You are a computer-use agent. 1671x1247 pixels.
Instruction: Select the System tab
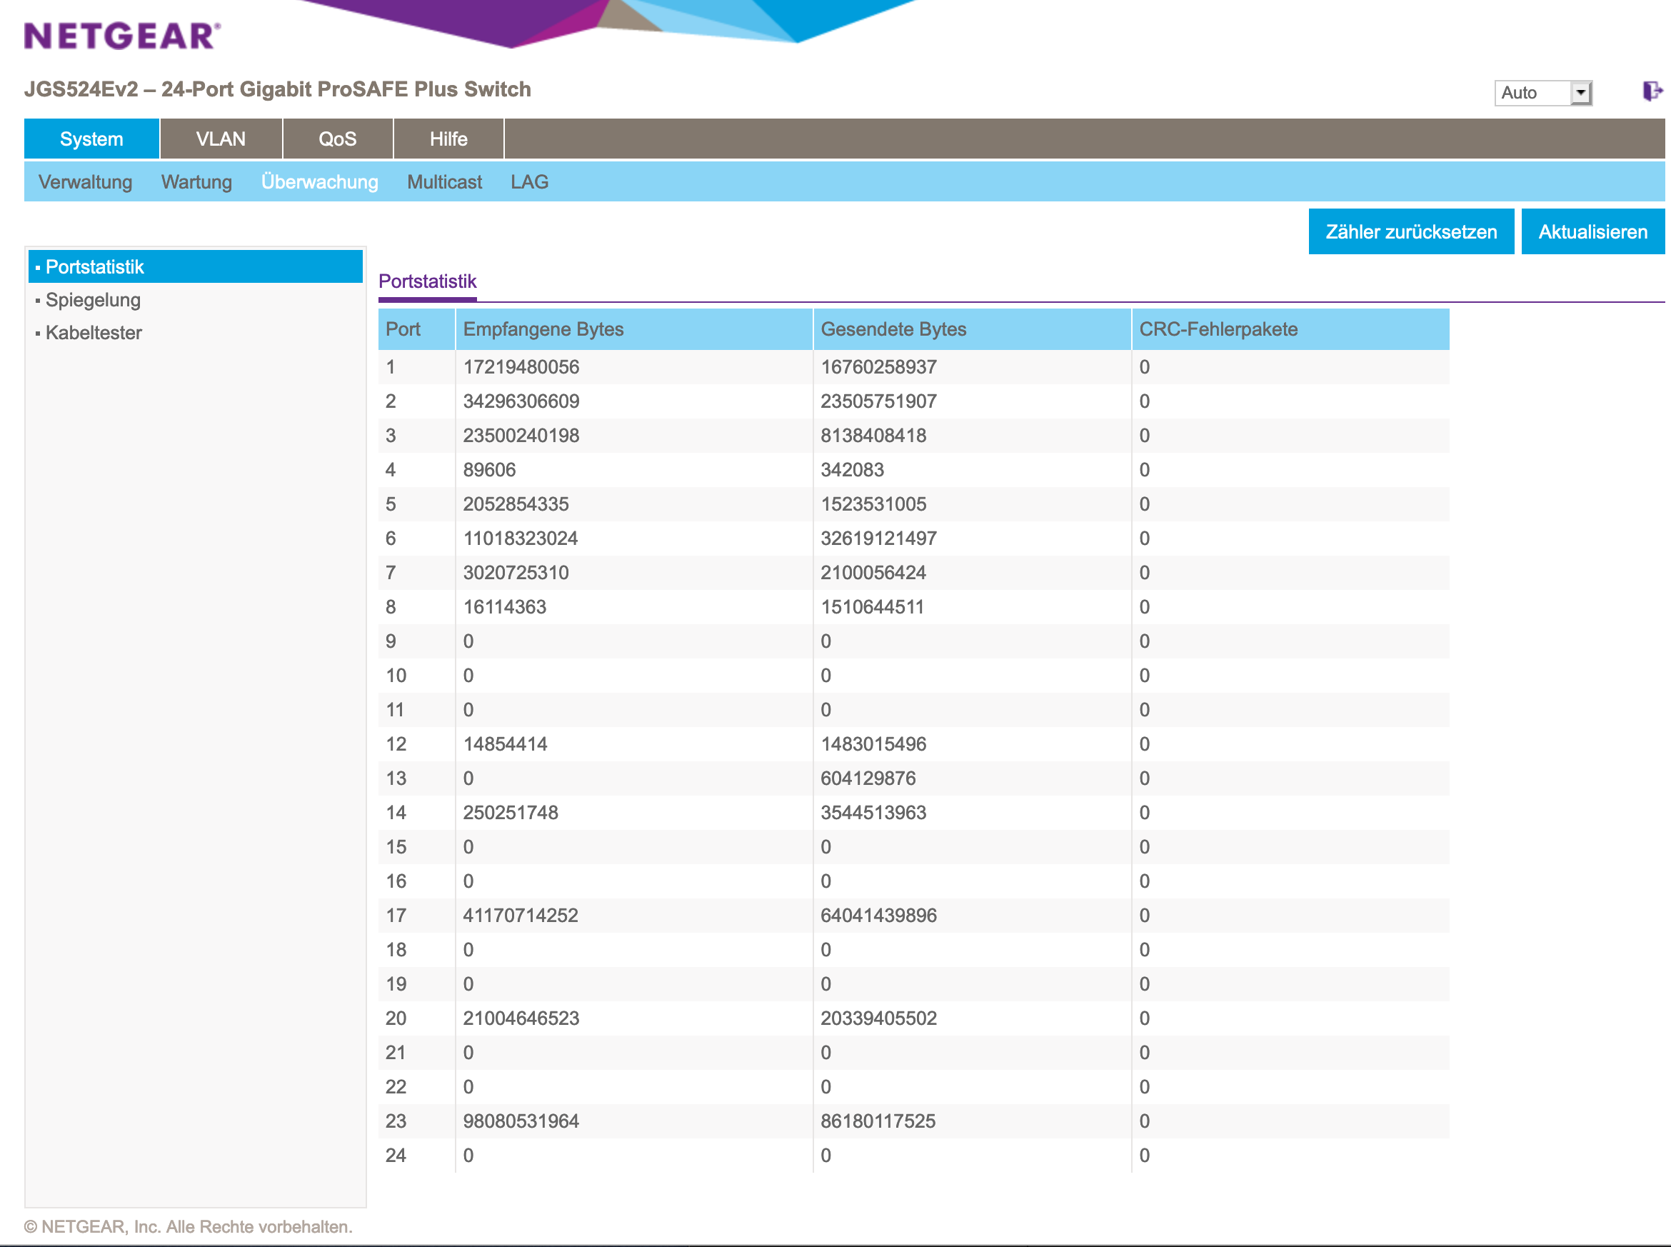pos(91,139)
